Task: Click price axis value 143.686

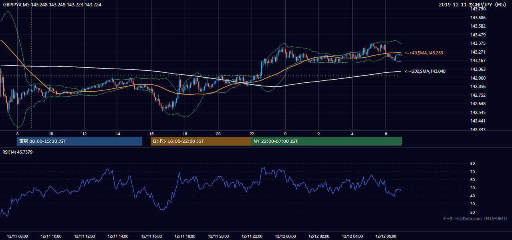Action: pyautogui.click(x=478, y=18)
